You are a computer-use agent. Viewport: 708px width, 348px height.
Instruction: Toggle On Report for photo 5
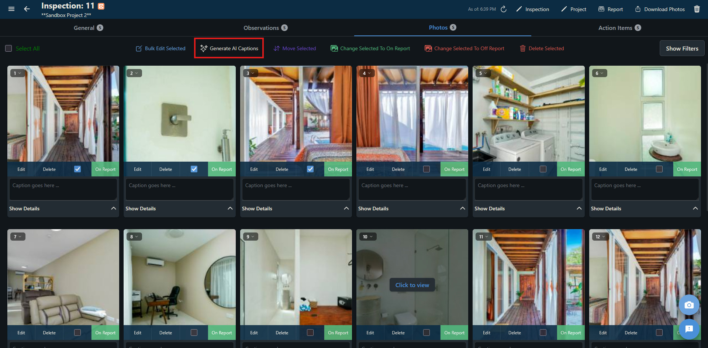coord(571,169)
